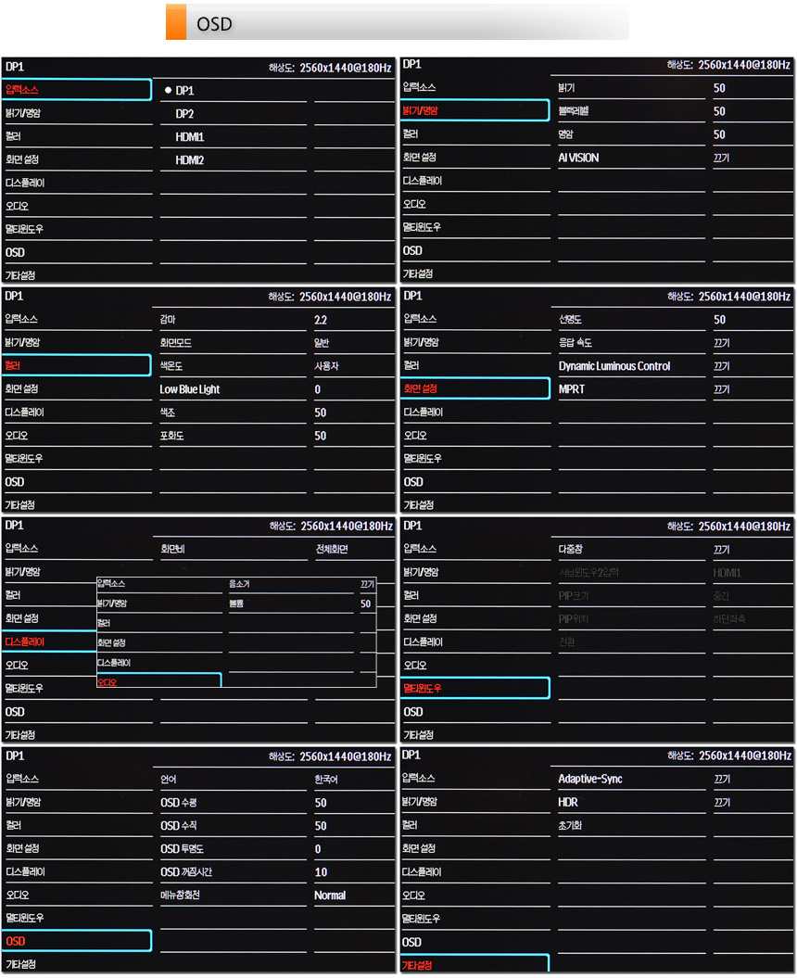Select HDMI2 as the input source

[190, 160]
